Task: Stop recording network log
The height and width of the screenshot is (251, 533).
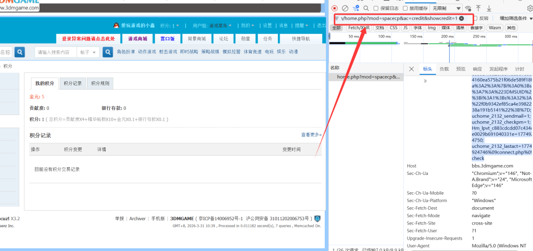Action: [335, 8]
